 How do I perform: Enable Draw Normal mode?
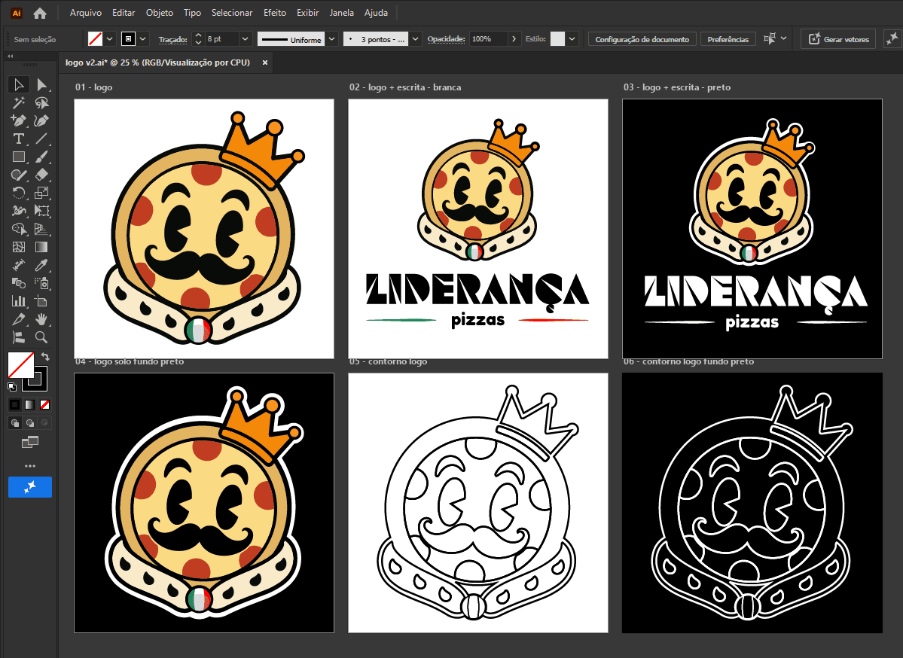pyautogui.click(x=14, y=423)
